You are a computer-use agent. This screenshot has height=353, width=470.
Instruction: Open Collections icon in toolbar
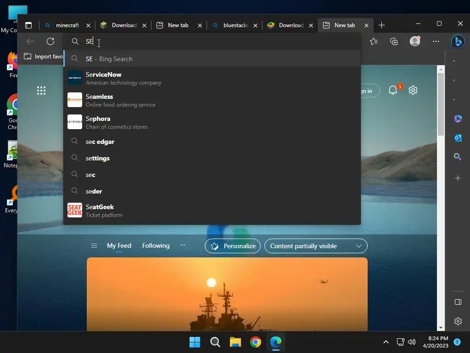point(394,41)
